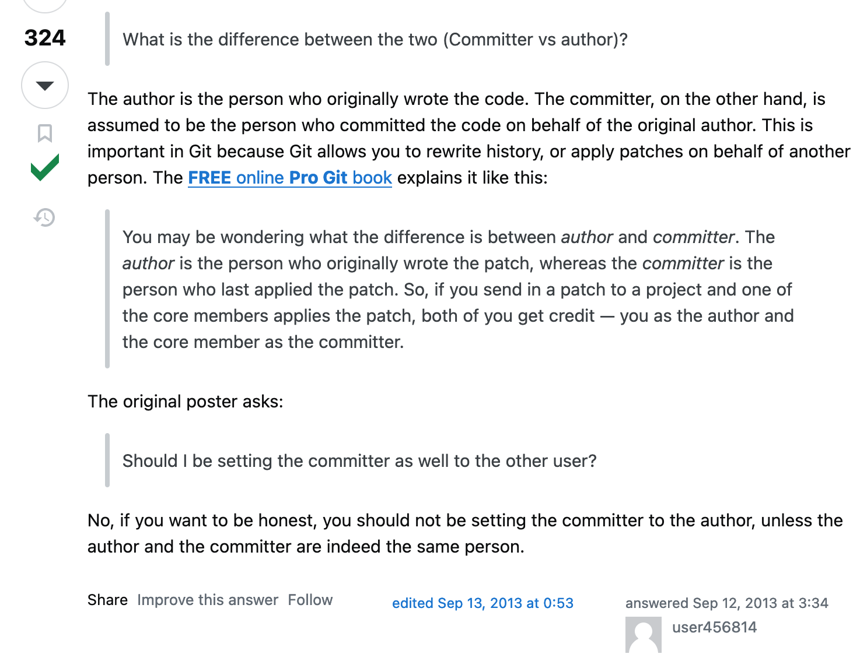The height and width of the screenshot is (668, 867).
Task: Click the quoted 'Should I be setting the committer' text
Action: click(x=359, y=461)
